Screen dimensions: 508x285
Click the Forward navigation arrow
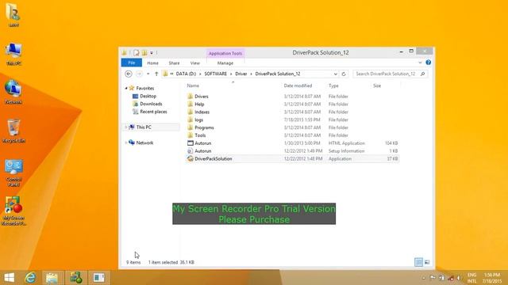pyautogui.click(x=140, y=74)
